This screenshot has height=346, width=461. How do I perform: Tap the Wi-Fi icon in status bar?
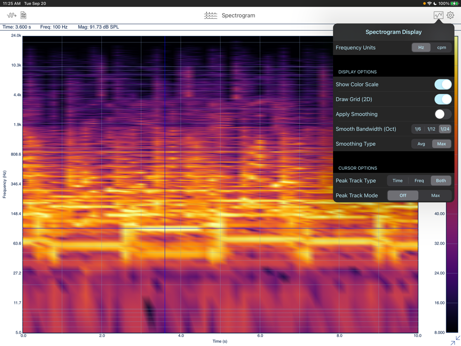[x=430, y=3]
